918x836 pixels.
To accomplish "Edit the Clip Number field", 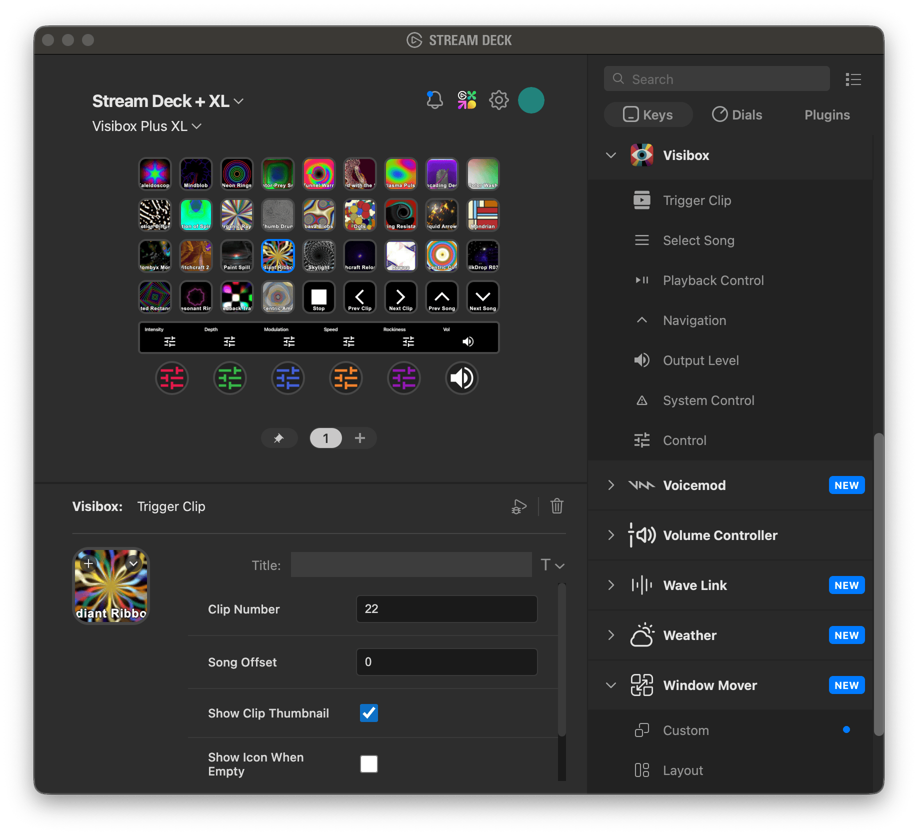I will click(x=446, y=609).
